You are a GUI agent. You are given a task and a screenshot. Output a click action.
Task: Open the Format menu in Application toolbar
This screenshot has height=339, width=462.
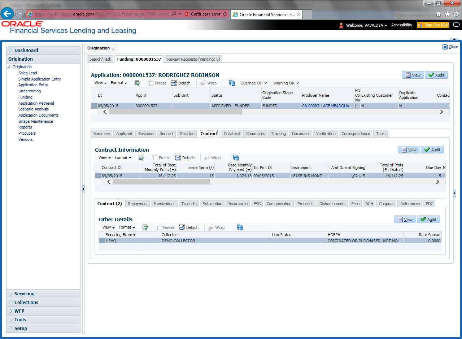pos(119,83)
